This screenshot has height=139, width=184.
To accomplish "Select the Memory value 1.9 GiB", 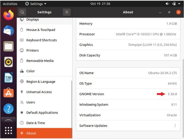I will [172, 24].
